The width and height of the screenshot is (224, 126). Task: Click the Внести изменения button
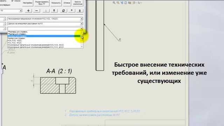(x=78, y=3)
